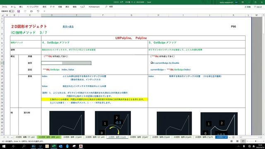Click the 共有 (Share) button
Image resolution: width=265 pixels, height=149 pixels.
tap(248, 7)
